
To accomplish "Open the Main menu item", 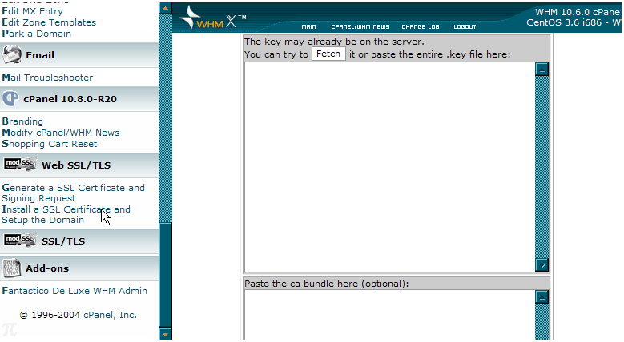I will 308,26.
